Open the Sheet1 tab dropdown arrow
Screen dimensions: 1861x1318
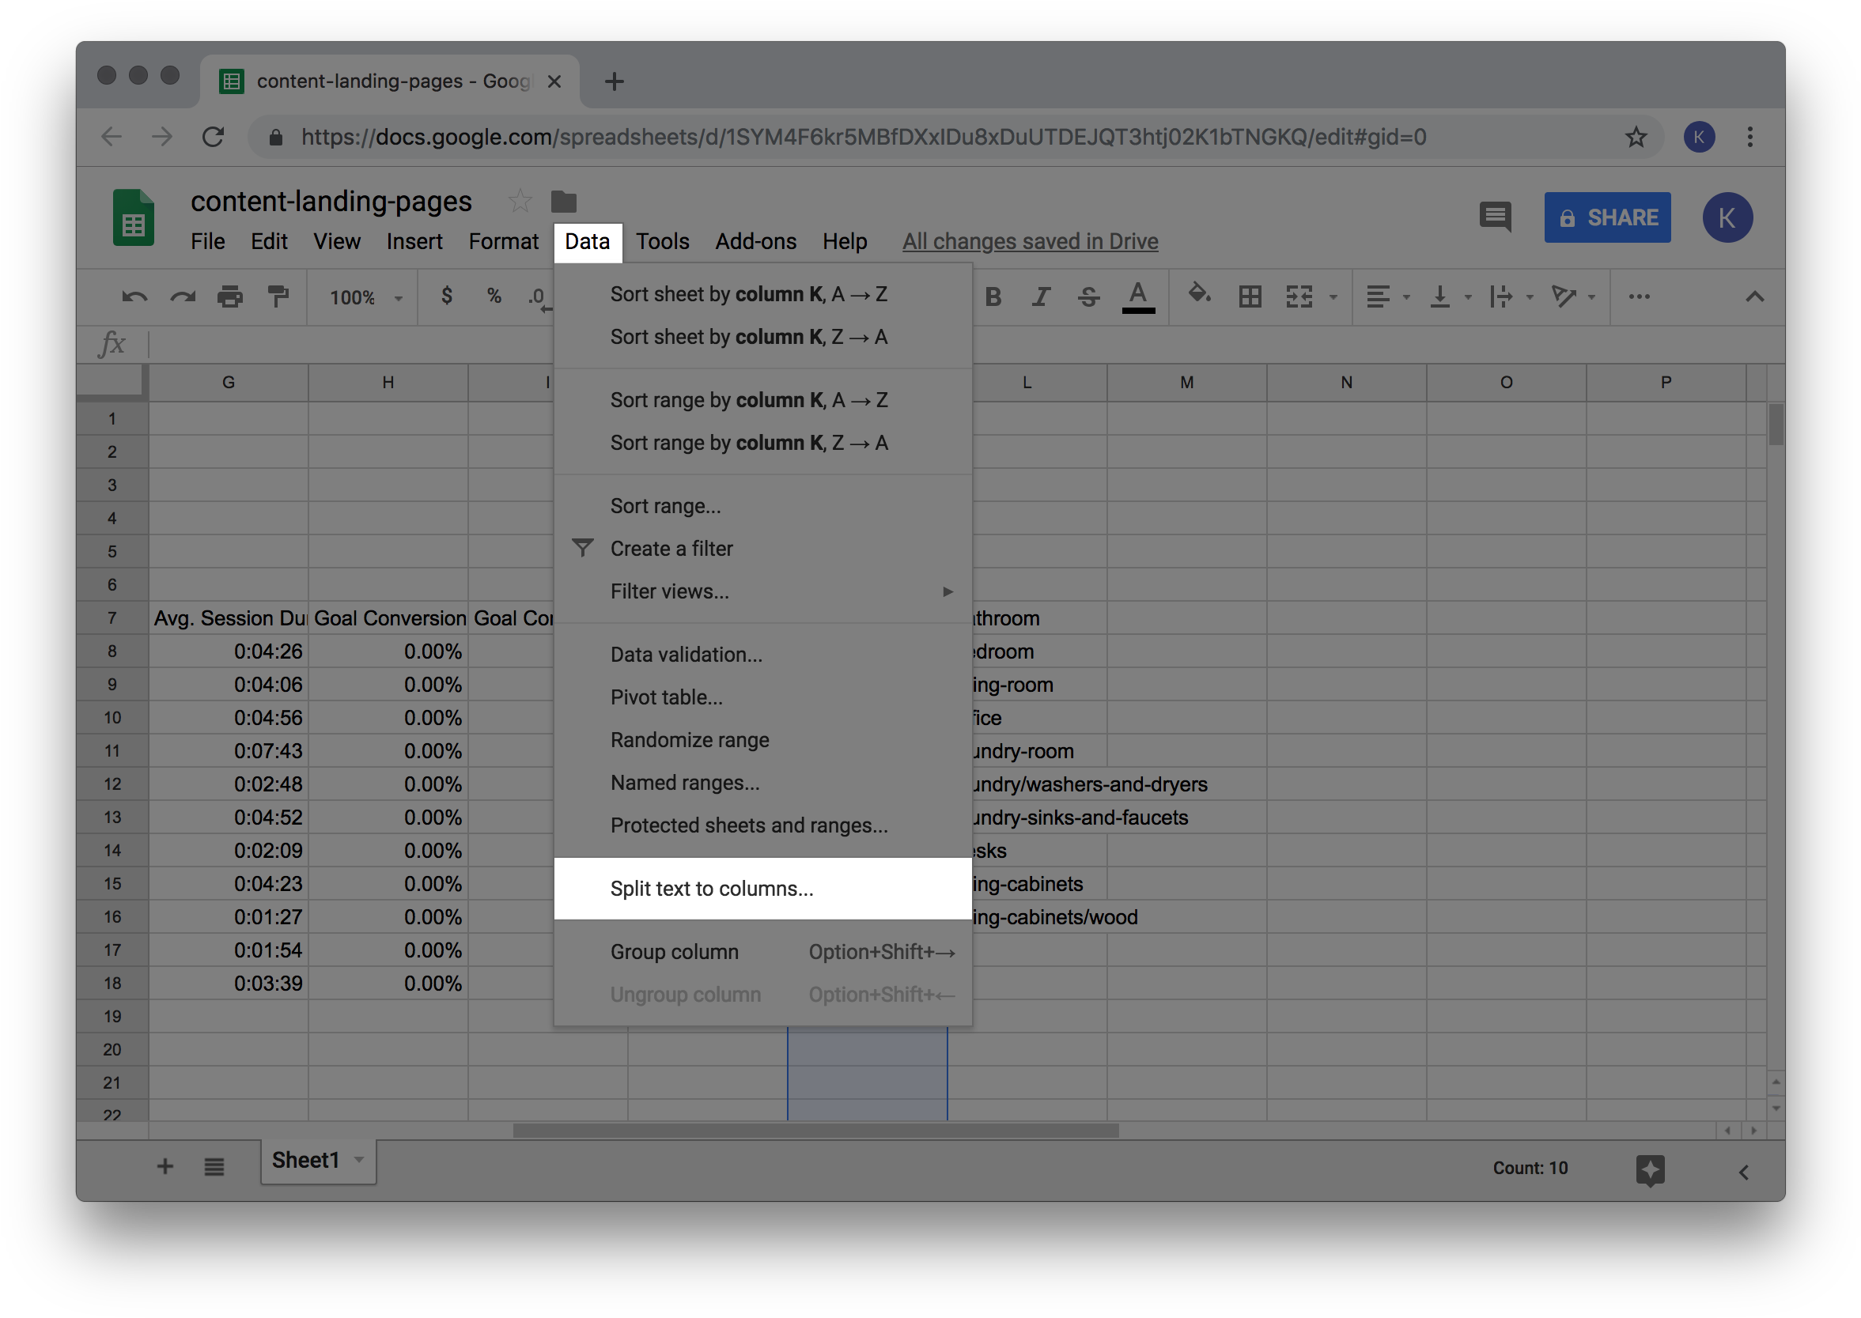click(x=359, y=1161)
